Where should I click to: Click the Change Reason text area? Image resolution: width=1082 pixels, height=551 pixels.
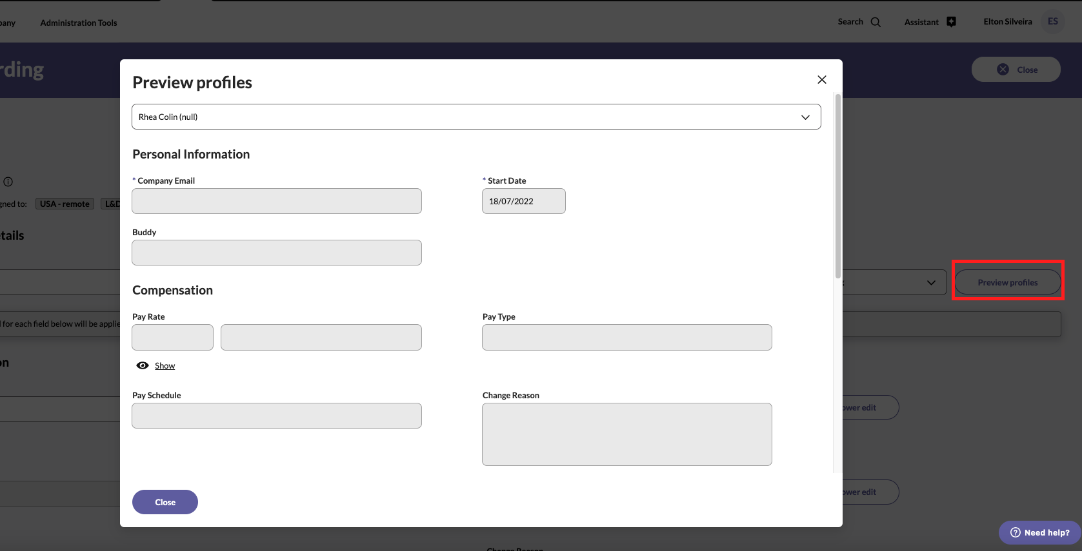(626, 434)
